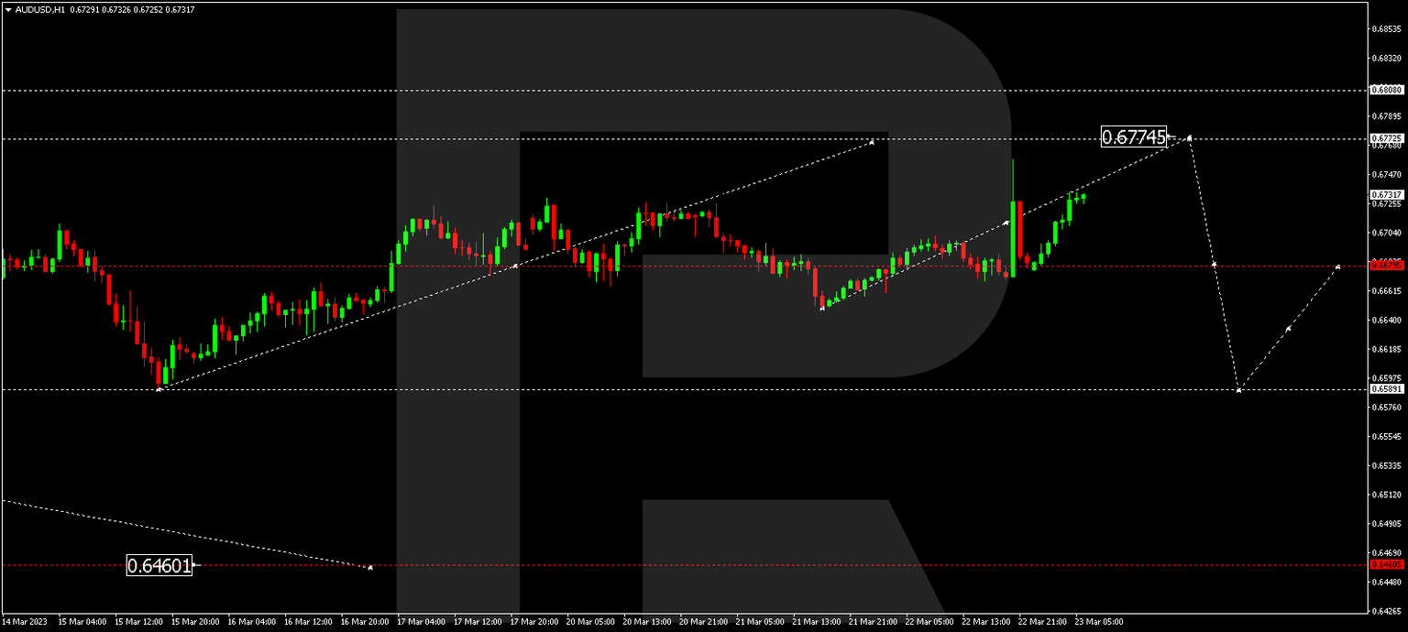Click the 14 Mar 2023 date label
The width and height of the screenshot is (1408, 632).
[x=25, y=620]
